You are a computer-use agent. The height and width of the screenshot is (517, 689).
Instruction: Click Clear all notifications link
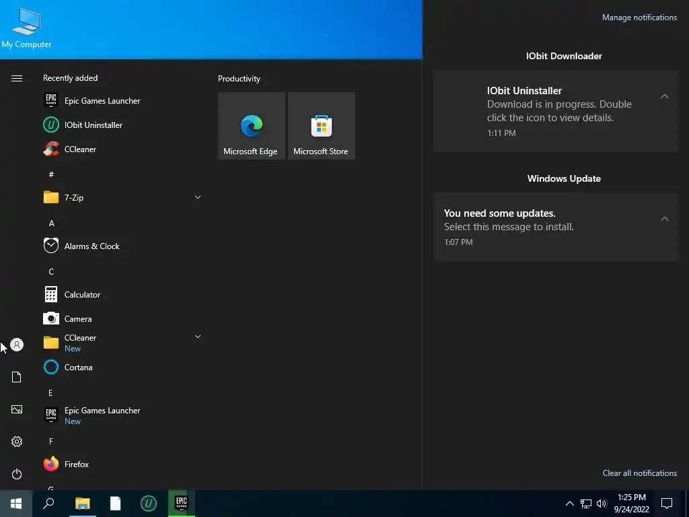pos(640,473)
